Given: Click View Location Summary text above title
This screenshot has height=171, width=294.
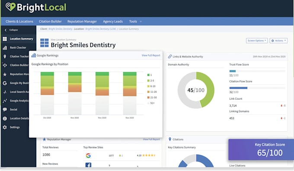Looking at the screenshot, I should click(64, 40).
